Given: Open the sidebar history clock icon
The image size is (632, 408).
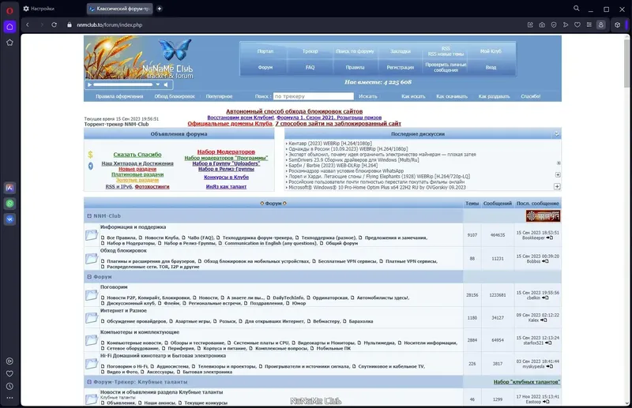Looking at the screenshot, I should 9,386.
